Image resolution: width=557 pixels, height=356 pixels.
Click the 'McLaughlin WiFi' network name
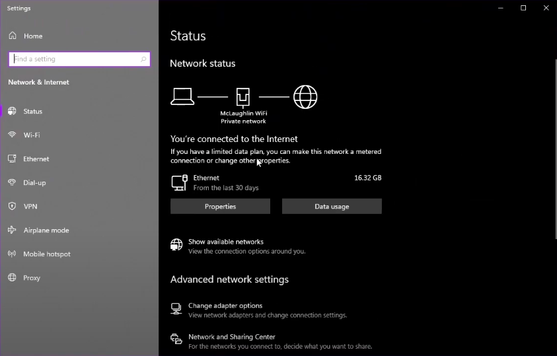click(x=244, y=113)
